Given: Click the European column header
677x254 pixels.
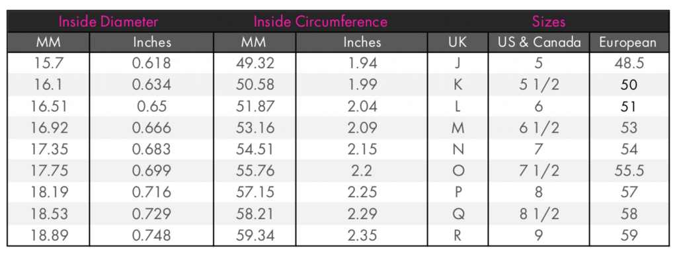Looking at the screenshot, I should click(x=628, y=42).
